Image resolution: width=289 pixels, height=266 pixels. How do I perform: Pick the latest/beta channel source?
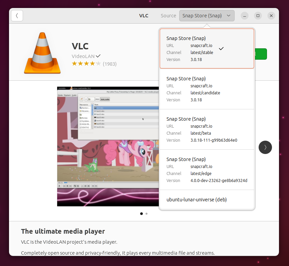[x=207, y=129]
